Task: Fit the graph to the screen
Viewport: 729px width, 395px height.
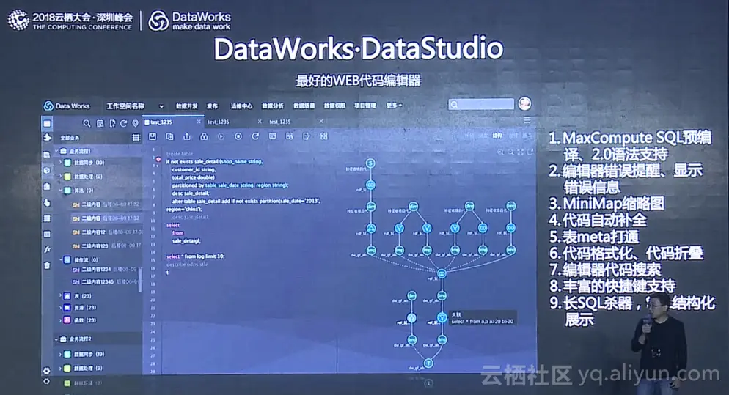Action: click(x=520, y=152)
